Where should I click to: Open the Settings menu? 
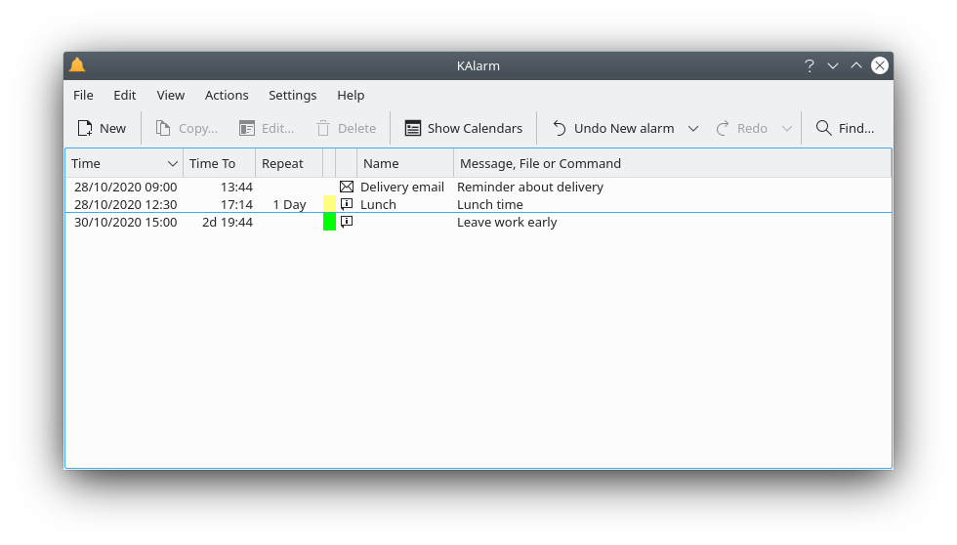(x=292, y=95)
